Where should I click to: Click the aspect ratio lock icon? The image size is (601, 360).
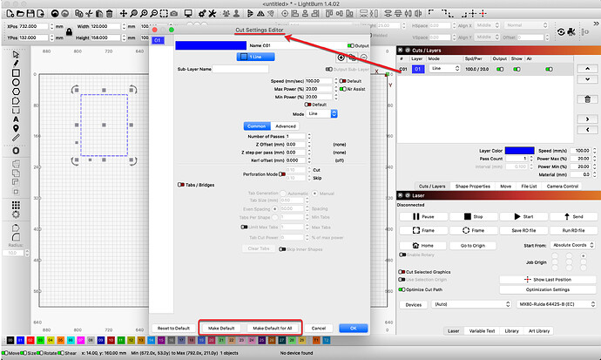(x=69, y=32)
